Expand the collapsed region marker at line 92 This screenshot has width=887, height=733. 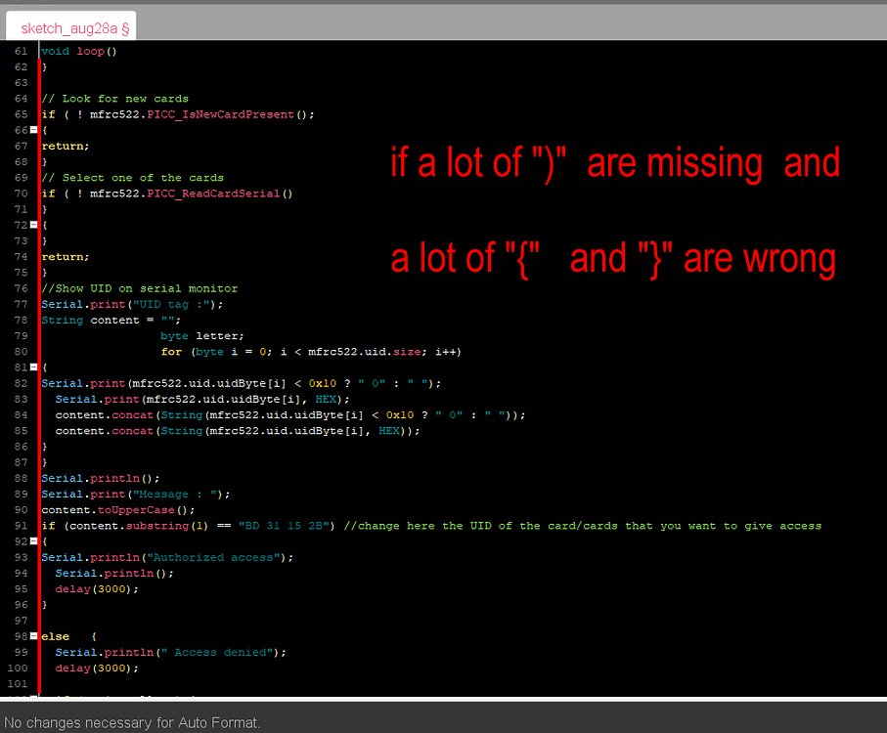pyautogui.click(x=35, y=540)
